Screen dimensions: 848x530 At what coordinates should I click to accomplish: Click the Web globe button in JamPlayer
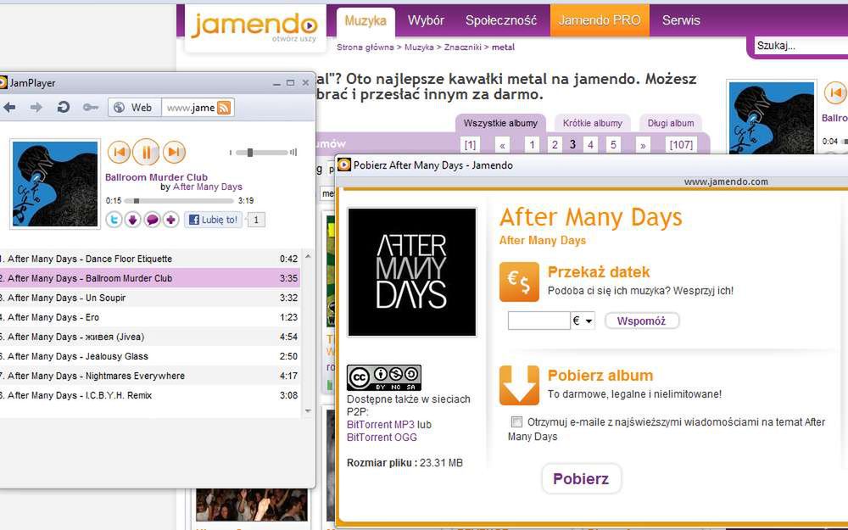point(134,108)
